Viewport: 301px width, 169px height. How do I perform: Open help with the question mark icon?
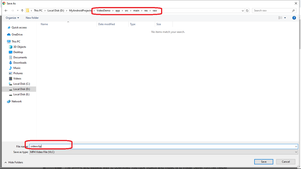click(294, 18)
